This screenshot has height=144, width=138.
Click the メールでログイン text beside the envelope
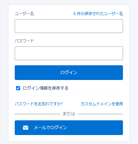(50, 128)
